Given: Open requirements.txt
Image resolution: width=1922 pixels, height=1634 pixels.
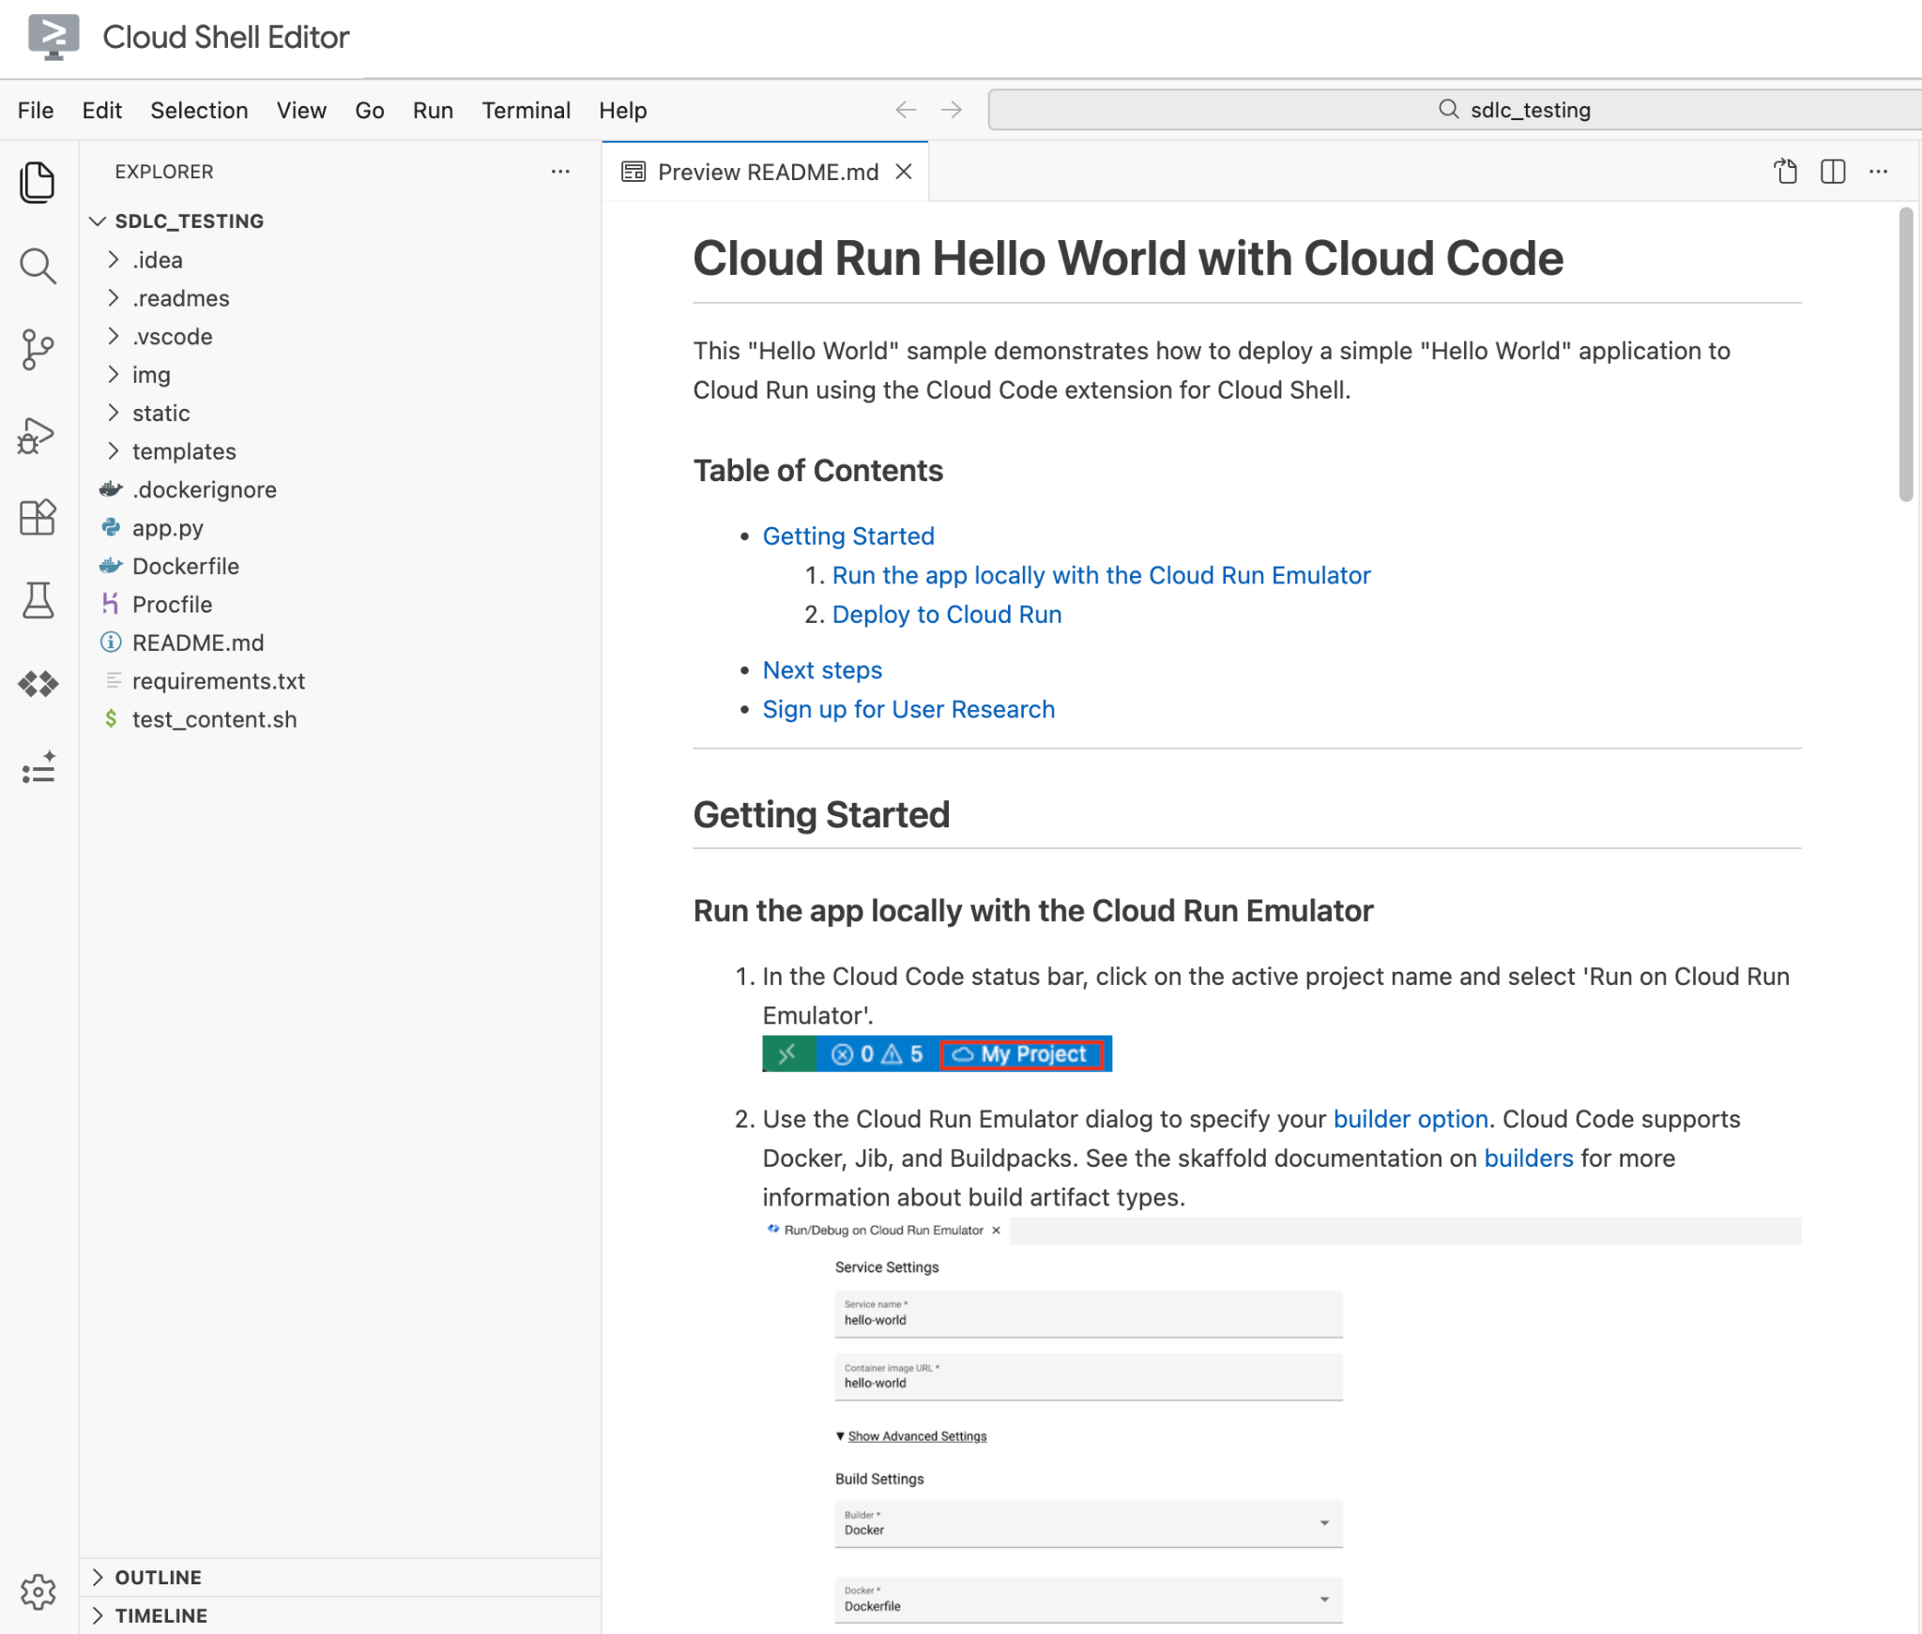Looking at the screenshot, I should click(340, 682).
